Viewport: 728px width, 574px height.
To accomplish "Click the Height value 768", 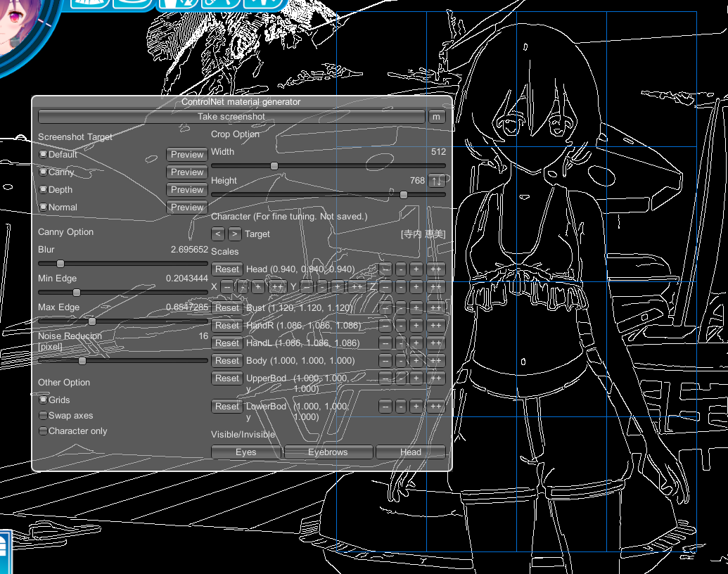I will tap(417, 180).
